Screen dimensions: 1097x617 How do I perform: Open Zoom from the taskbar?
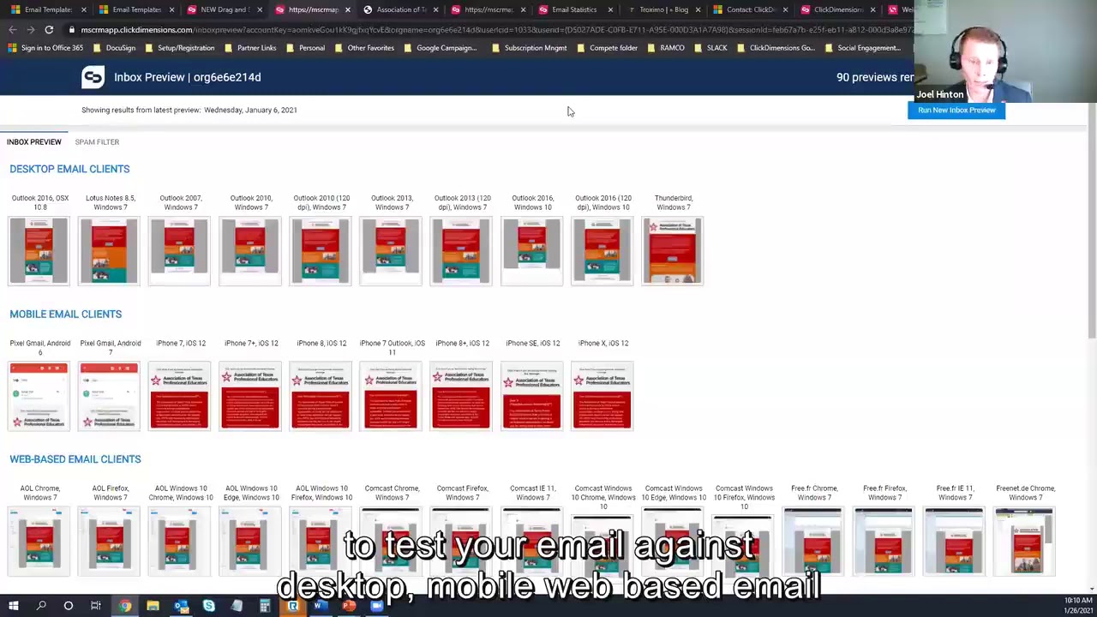click(377, 606)
